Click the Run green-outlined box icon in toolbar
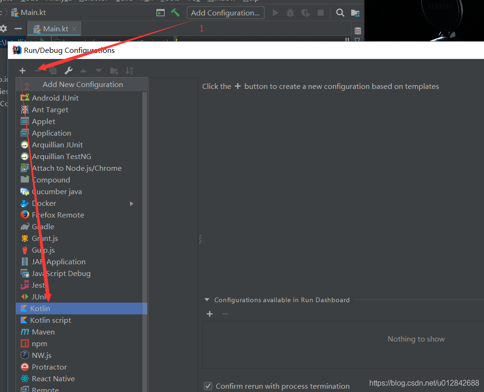This screenshot has width=484, height=392. tap(161, 13)
